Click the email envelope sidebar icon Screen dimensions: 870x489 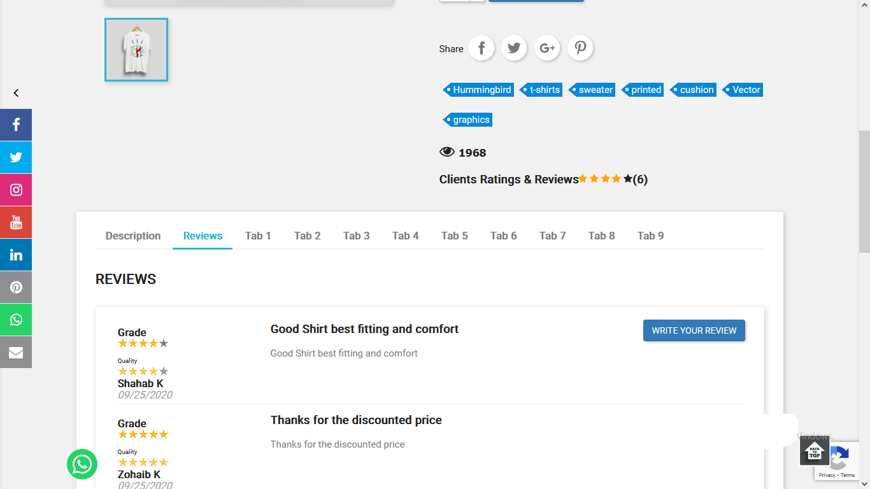(x=16, y=352)
